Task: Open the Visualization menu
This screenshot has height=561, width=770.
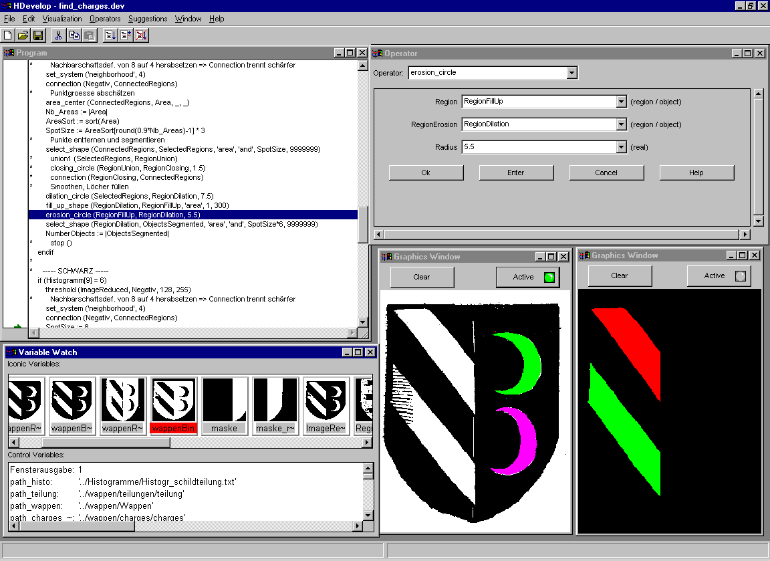Action: 62,19
